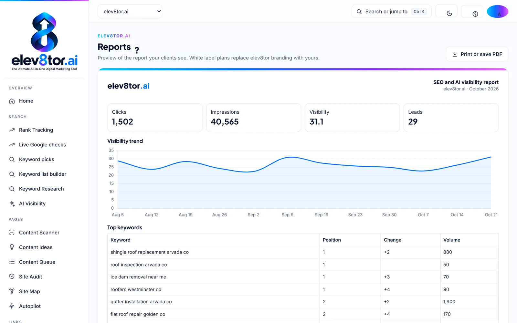
Task: Open the Keyword Research menu item
Action: tap(41, 189)
